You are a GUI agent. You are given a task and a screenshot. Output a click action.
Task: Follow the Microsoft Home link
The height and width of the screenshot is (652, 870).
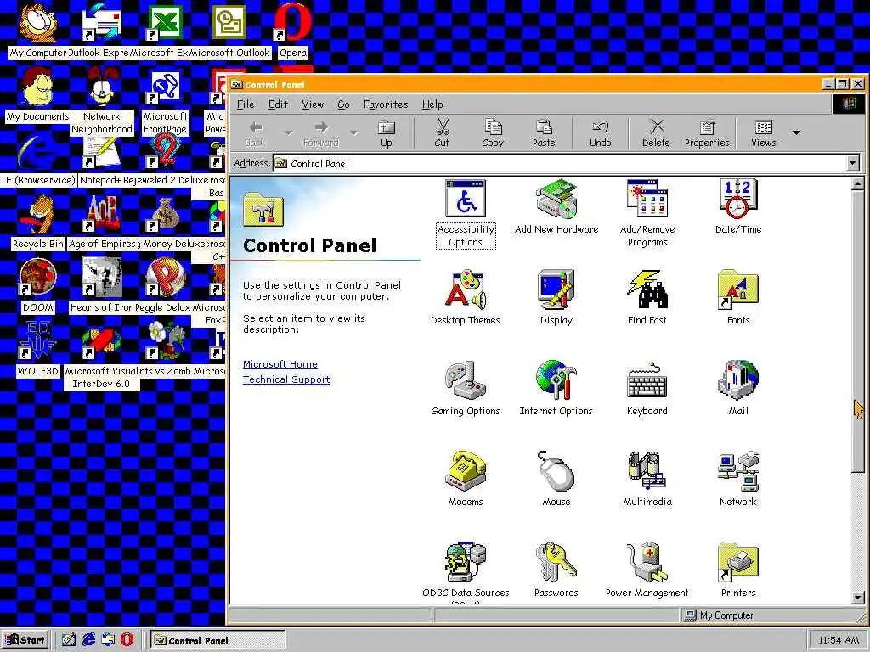point(280,364)
